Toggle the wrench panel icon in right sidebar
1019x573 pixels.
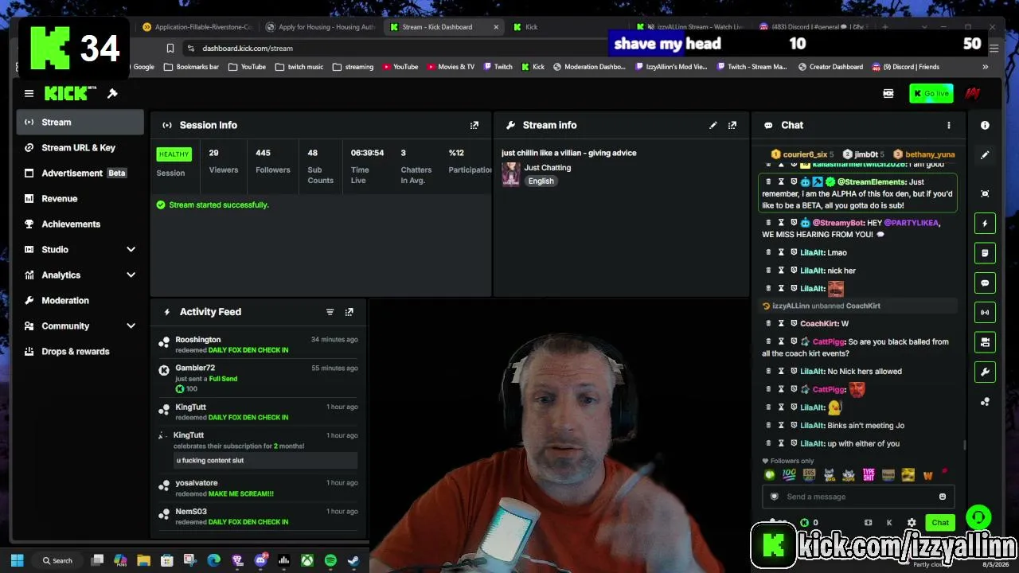coord(985,372)
